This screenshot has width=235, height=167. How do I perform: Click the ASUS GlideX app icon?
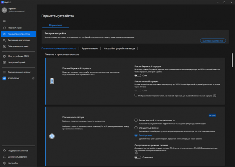pyautogui.click(x=4, y=78)
